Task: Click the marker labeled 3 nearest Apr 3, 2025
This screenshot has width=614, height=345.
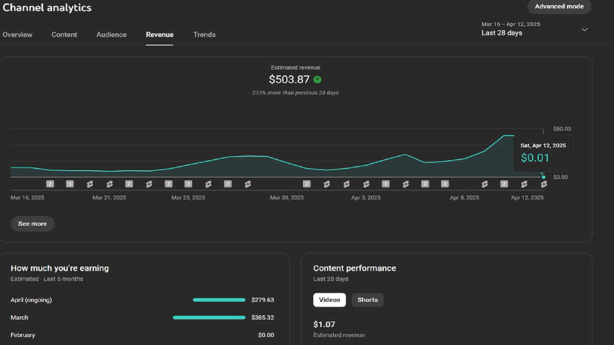Action: point(386,184)
